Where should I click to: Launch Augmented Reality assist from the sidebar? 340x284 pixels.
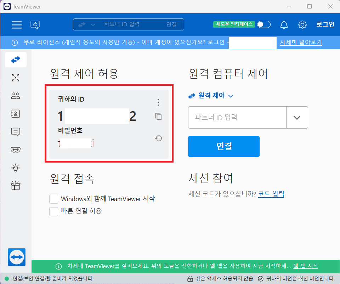(x=16, y=150)
